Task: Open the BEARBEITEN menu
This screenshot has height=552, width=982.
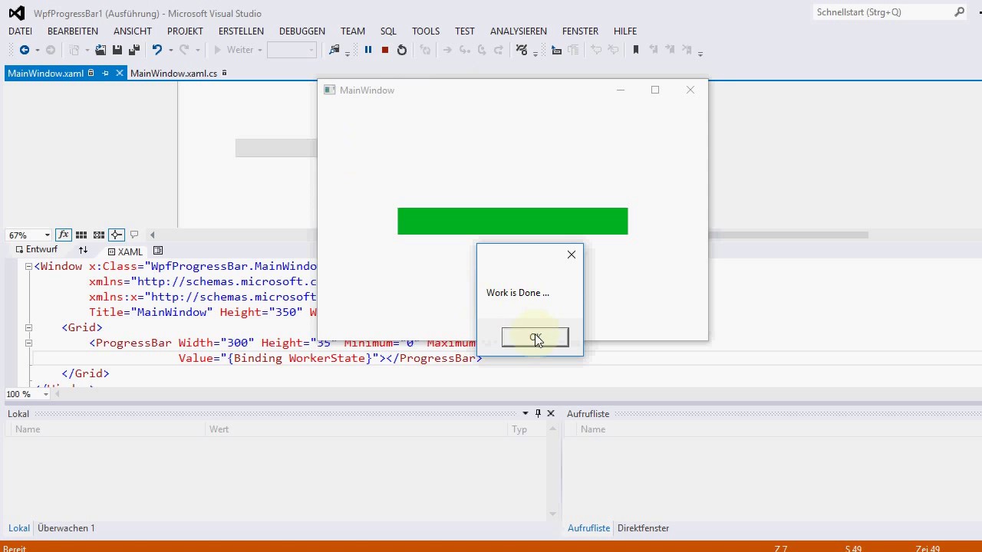Action: (x=73, y=31)
